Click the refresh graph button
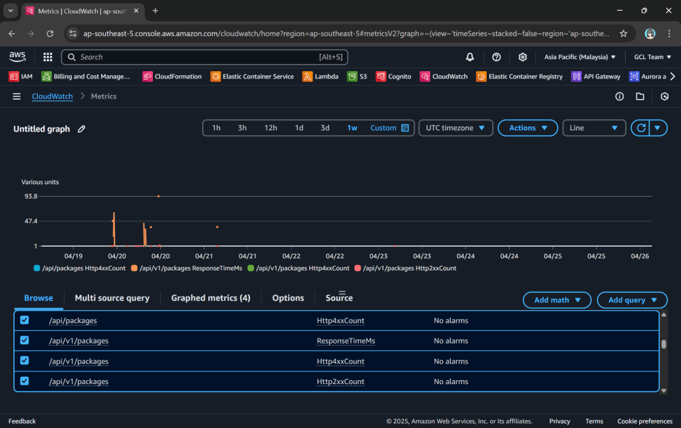The width and height of the screenshot is (681, 428). tap(641, 128)
